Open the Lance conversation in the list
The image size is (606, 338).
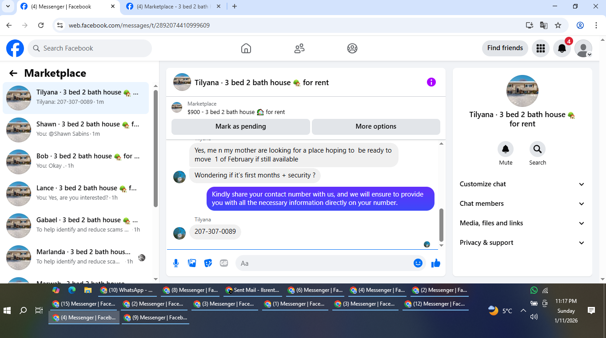[x=76, y=194]
